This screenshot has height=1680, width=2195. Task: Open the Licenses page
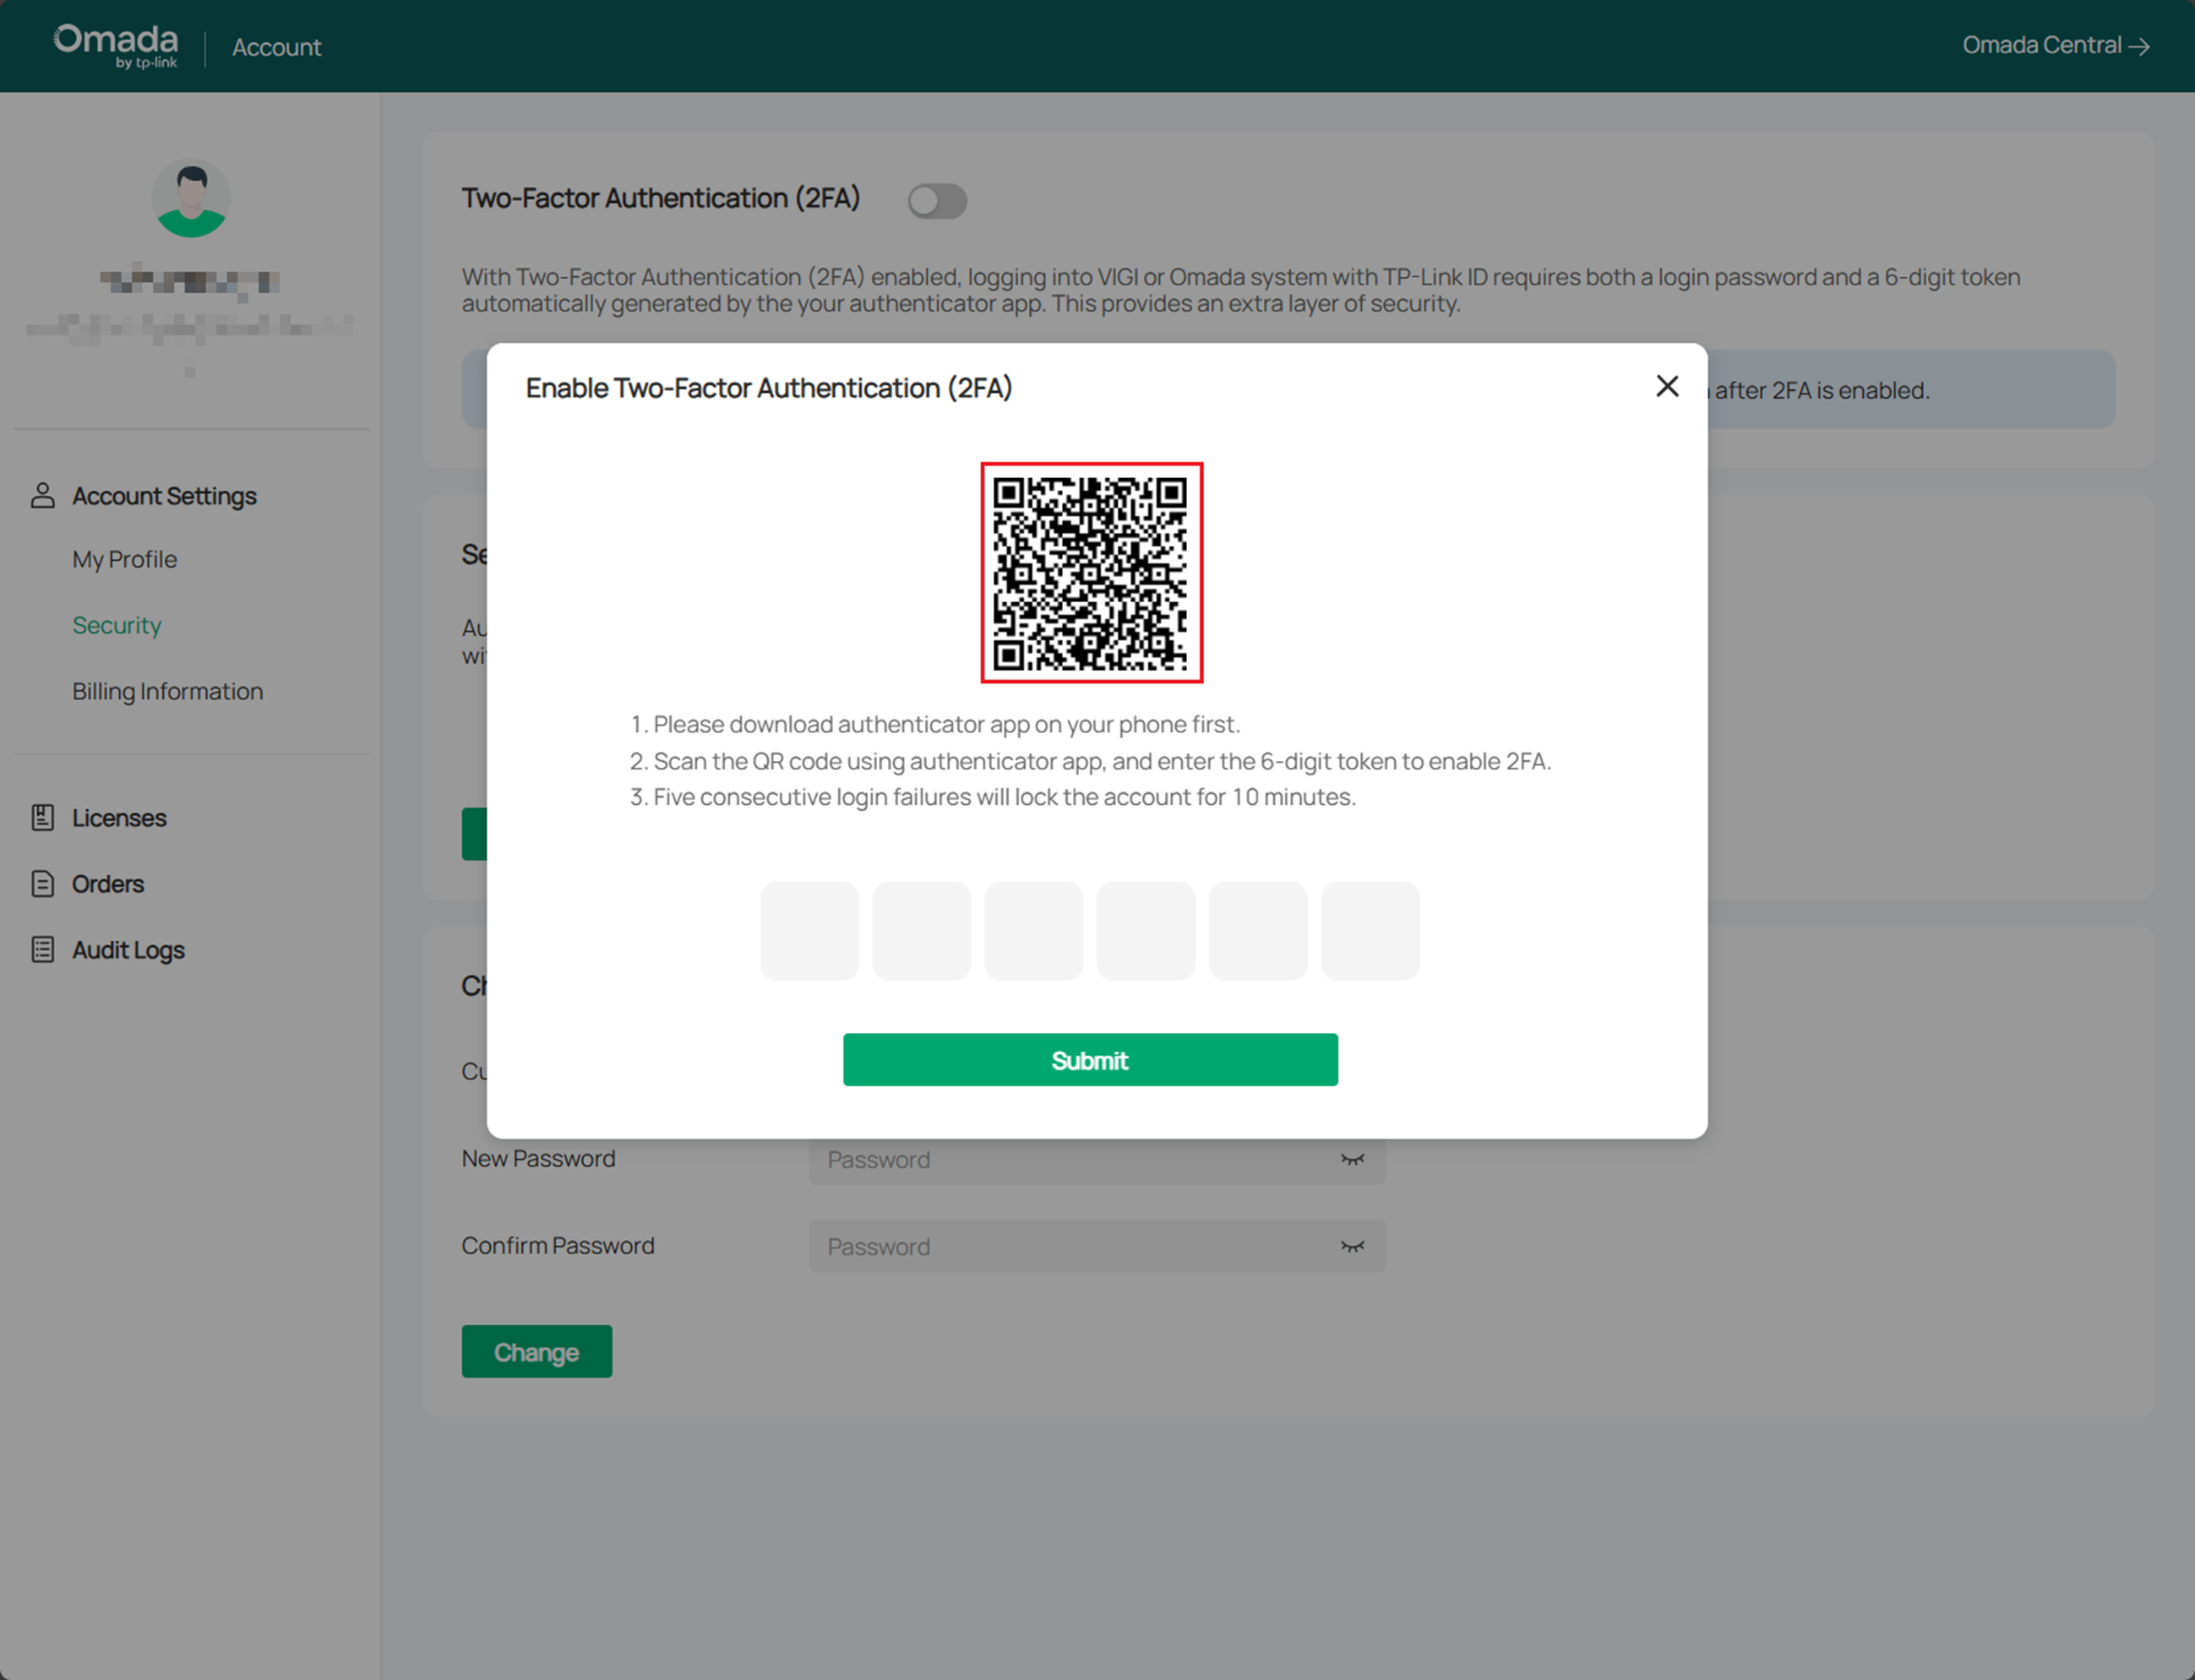(x=119, y=818)
